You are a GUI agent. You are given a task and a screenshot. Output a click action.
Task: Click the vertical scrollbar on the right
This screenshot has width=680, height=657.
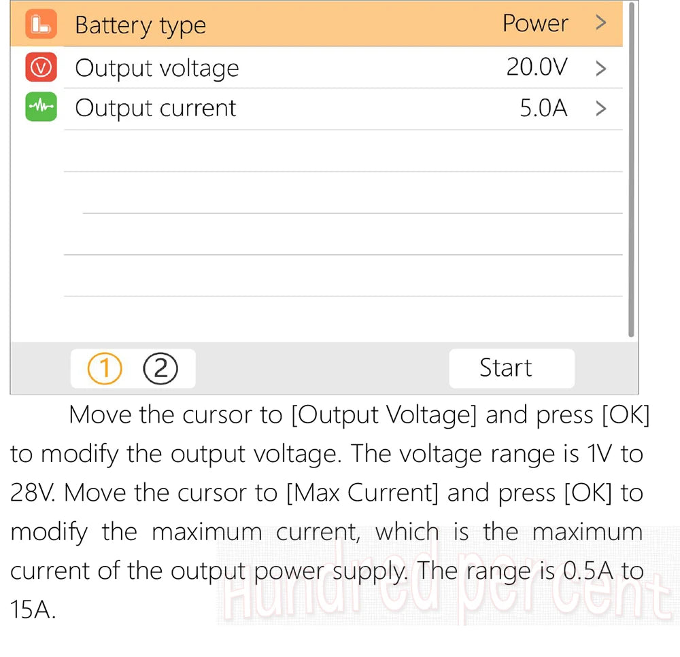tap(631, 169)
